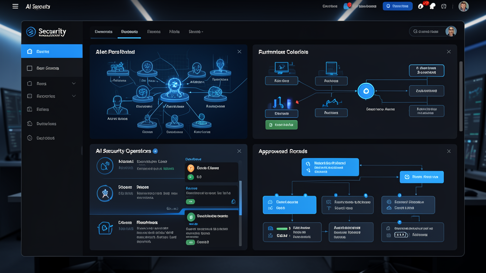Select the labeled box under the line graph icon

[331, 113]
